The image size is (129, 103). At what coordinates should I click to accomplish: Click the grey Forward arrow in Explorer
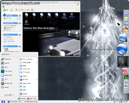click(x=12, y=10)
